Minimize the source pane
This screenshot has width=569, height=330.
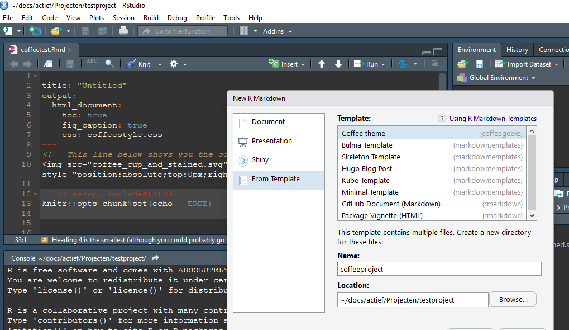[427, 53]
